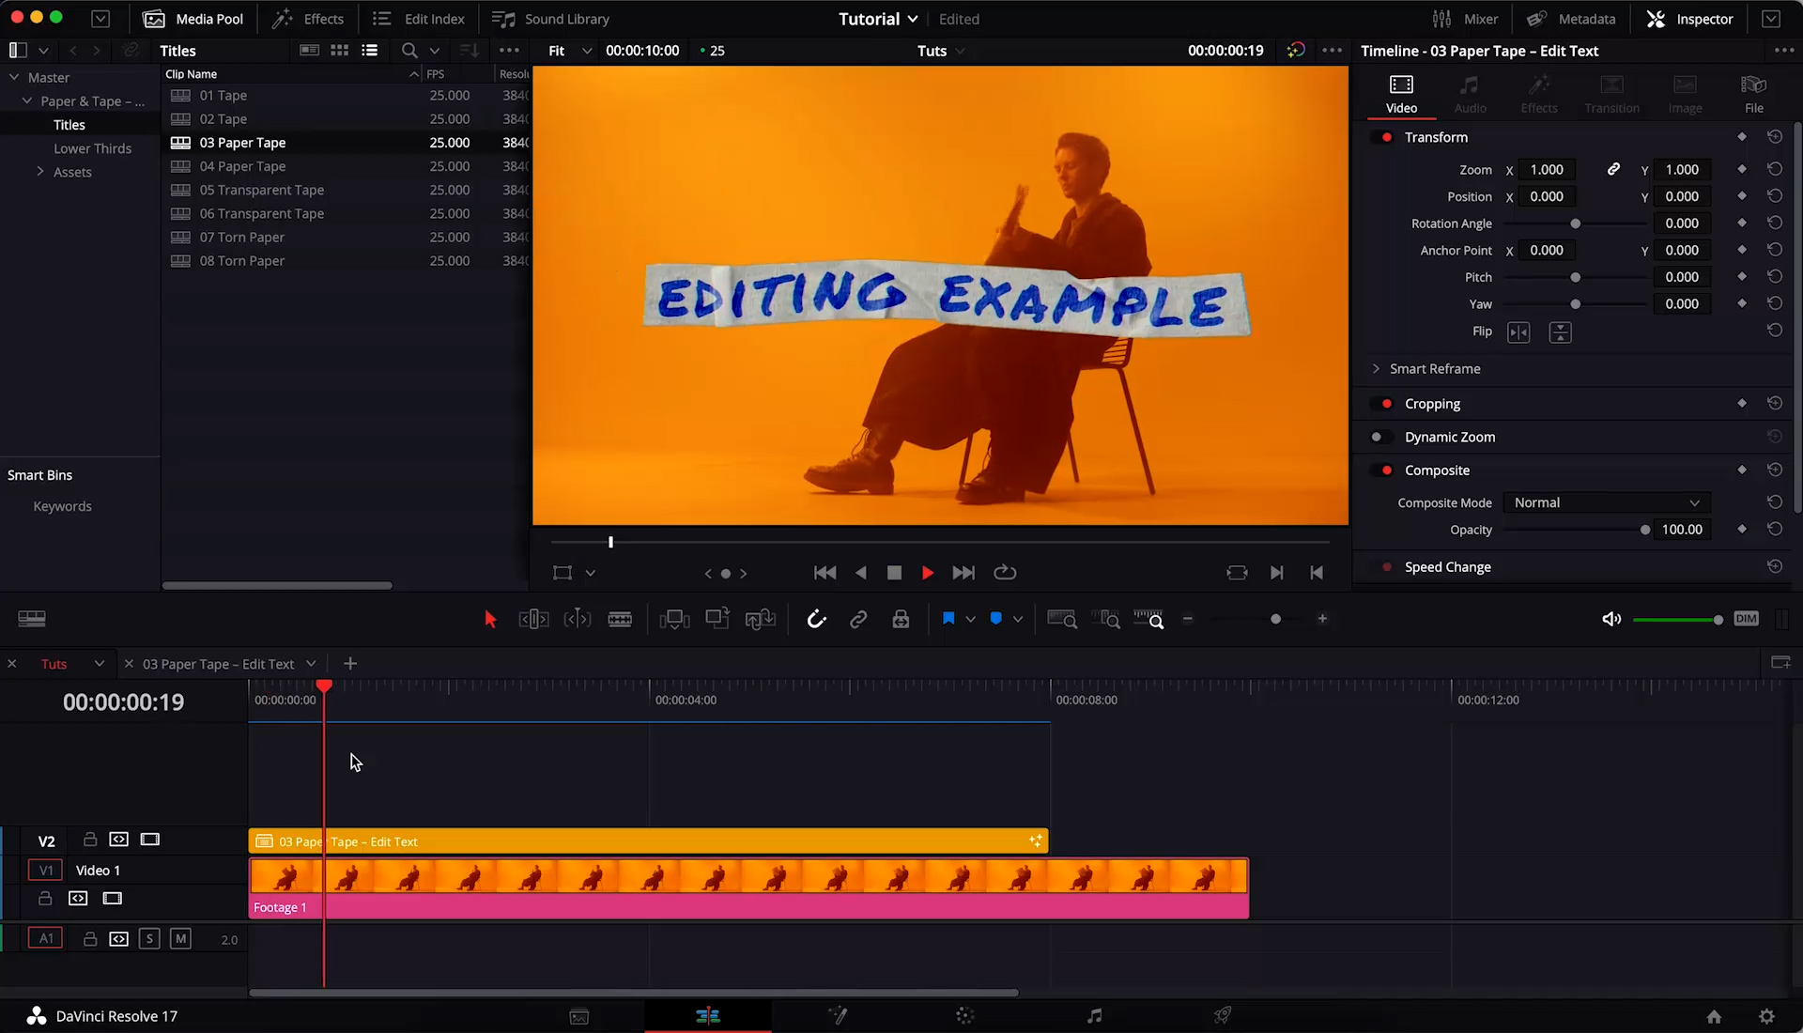Image resolution: width=1803 pixels, height=1033 pixels.
Task: Click the Razor/Cut tool icon
Action: [619, 618]
